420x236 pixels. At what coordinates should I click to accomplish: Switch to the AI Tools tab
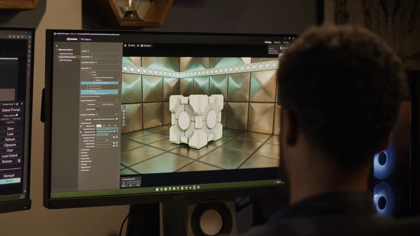(286, 42)
